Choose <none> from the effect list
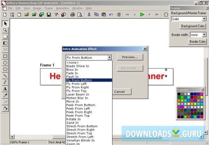This screenshot has height=145, width=209. pos(89,63)
